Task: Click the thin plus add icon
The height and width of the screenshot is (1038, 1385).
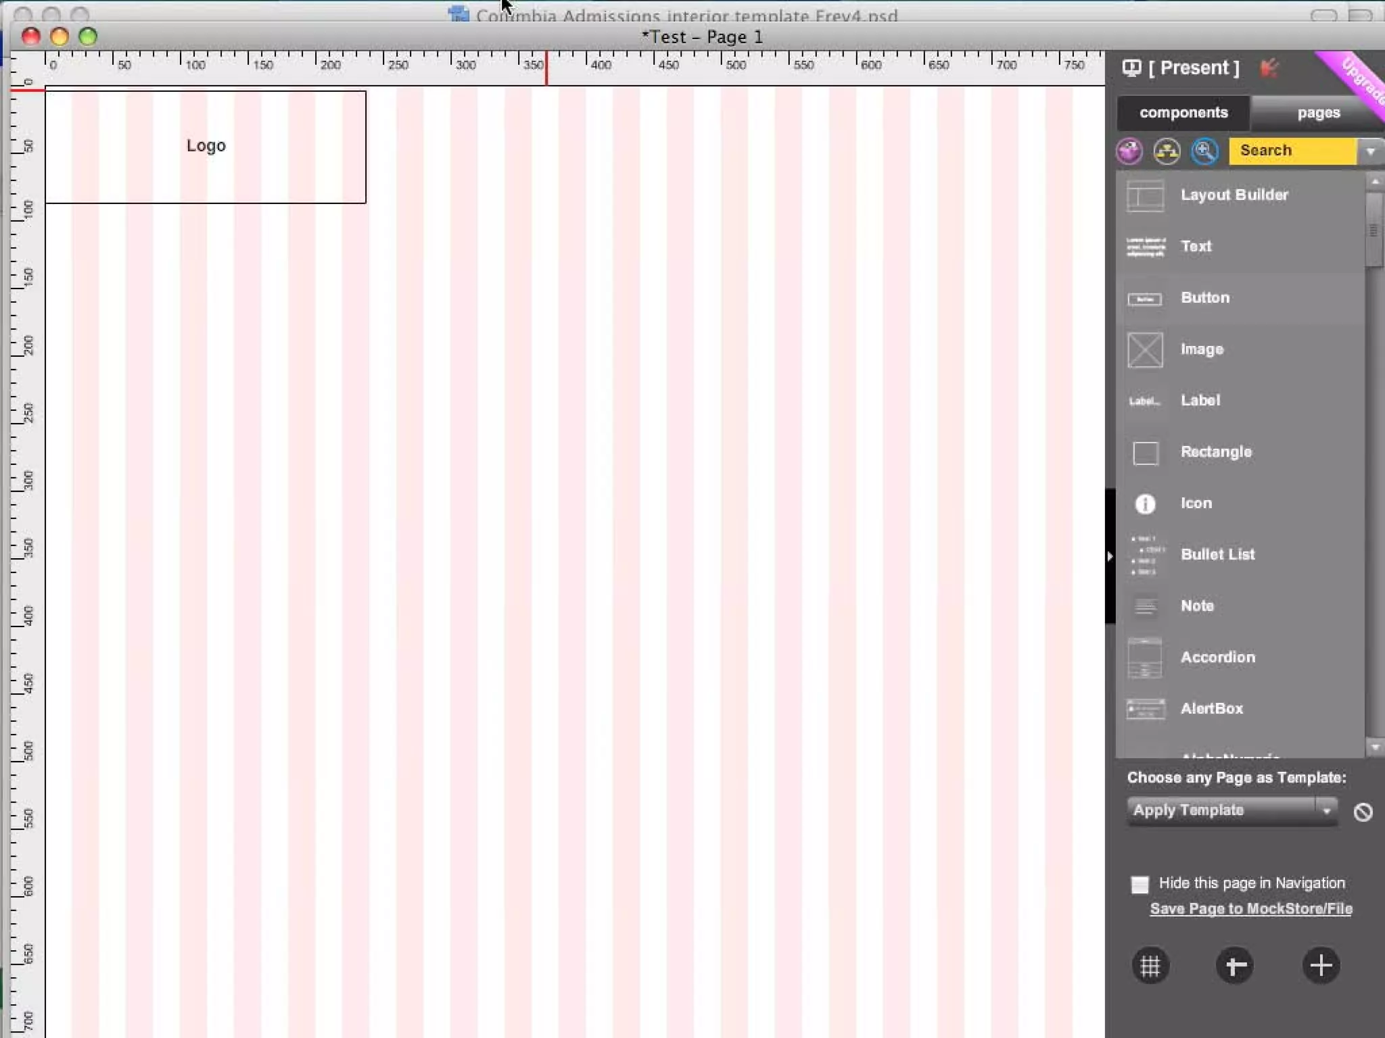Action: pyautogui.click(x=1321, y=966)
